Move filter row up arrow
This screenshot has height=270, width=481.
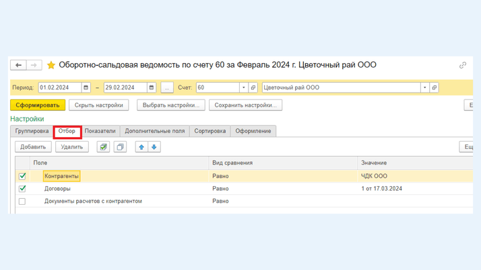point(141,147)
